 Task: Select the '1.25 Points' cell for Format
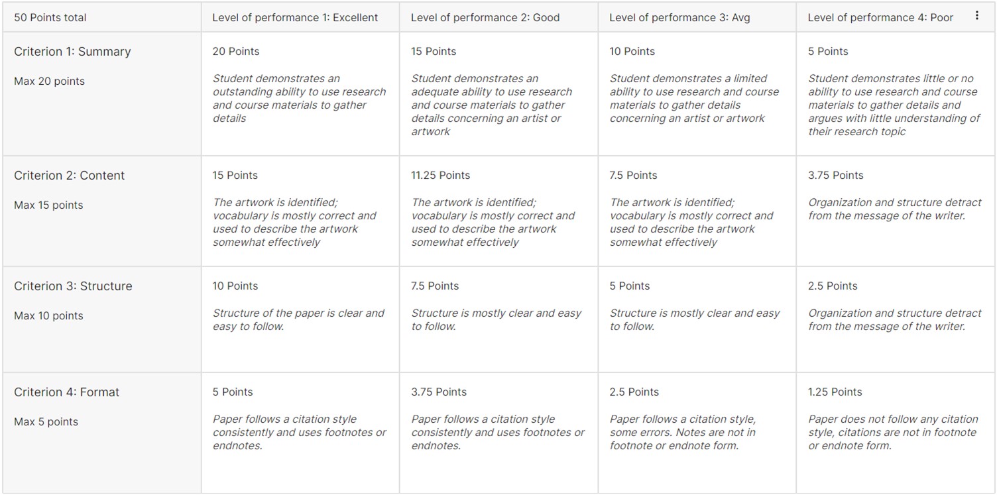tap(834, 392)
